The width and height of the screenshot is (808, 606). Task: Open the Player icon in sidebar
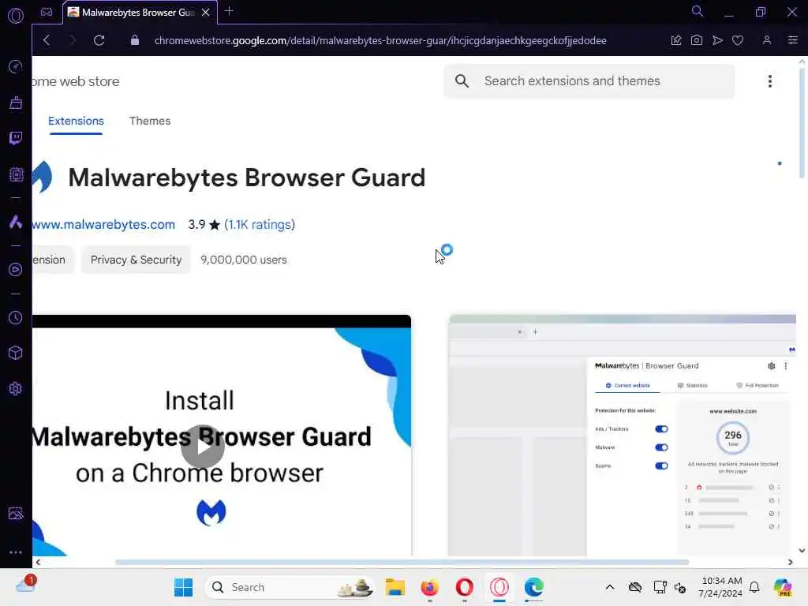pyautogui.click(x=16, y=270)
